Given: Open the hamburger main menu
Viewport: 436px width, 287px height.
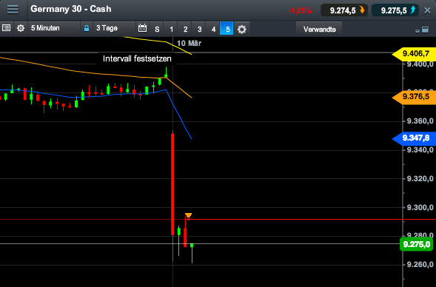Looking at the screenshot, I should (13, 9).
